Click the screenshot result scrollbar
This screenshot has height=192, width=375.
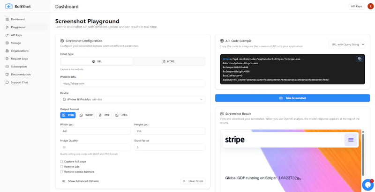coord(363,155)
